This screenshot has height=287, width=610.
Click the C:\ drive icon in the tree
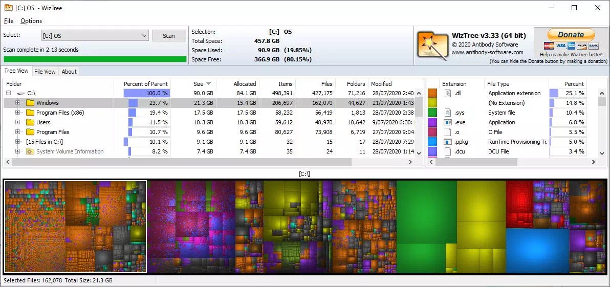click(x=20, y=93)
